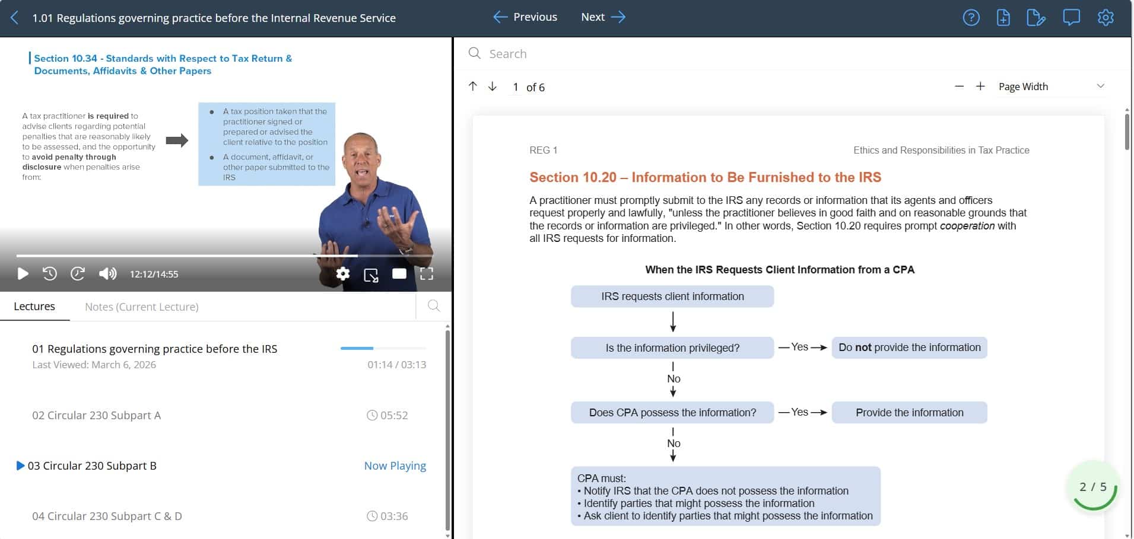The image size is (1134, 539).
Task: Click the add document icon
Action: tap(1003, 18)
